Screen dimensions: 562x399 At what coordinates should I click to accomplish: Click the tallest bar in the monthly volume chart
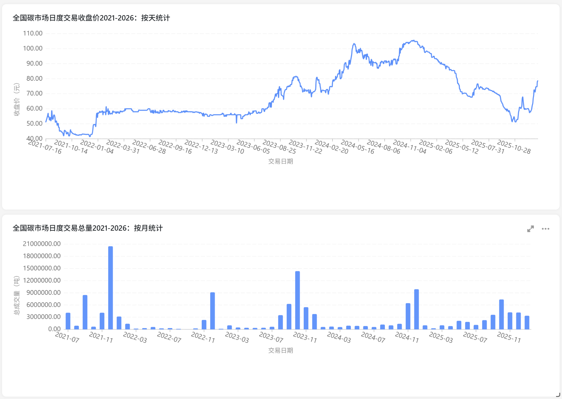[111, 287]
